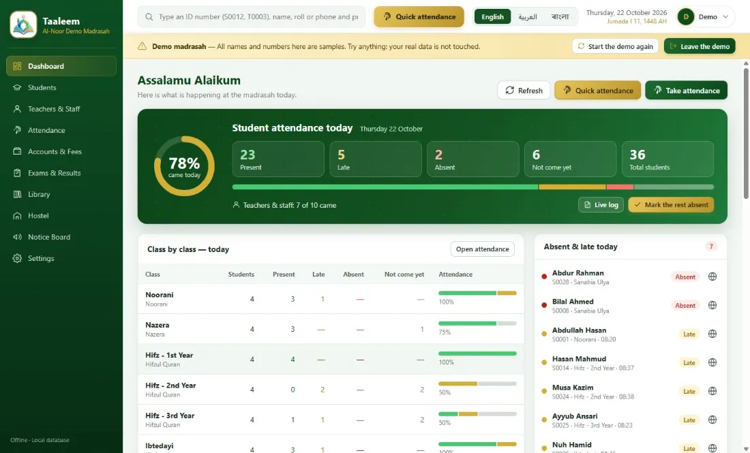This screenshot has height=453, width=750.
Task: Click the globe icon beside Abdullah Hasan
Action: tap(712, 334)
